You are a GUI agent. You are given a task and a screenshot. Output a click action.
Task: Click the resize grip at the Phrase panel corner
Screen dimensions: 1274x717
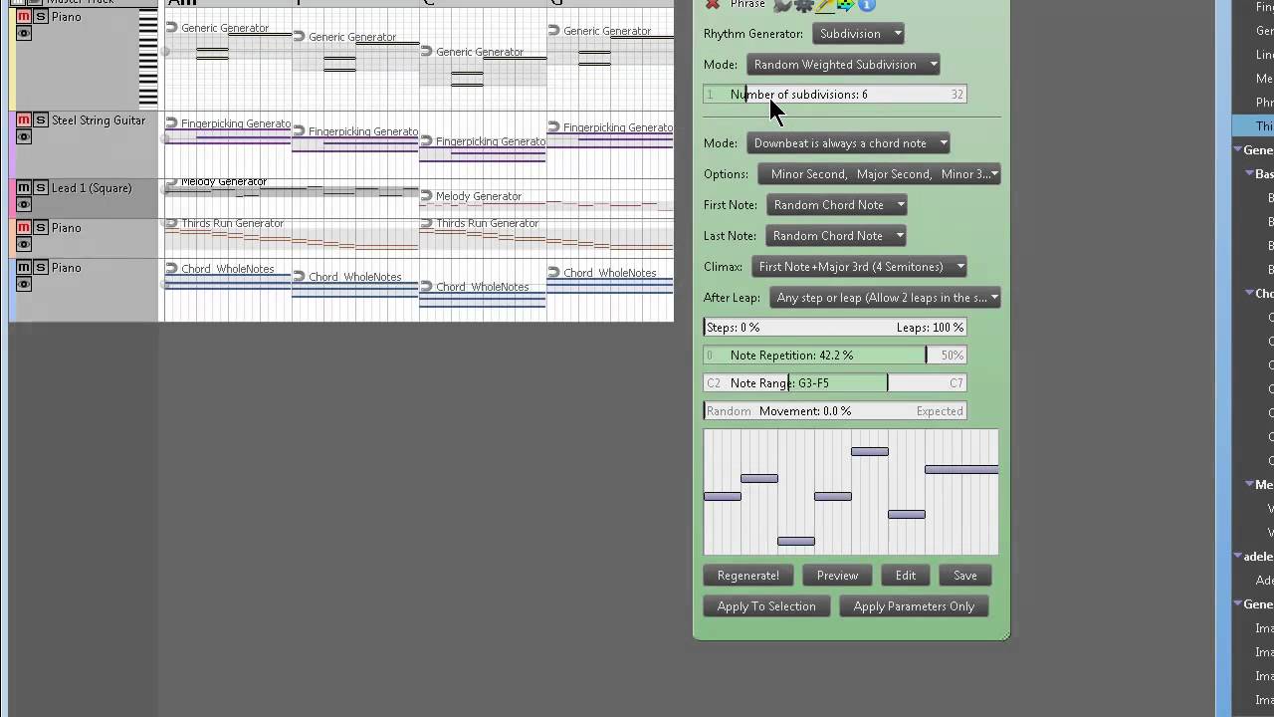(1004, 634)
